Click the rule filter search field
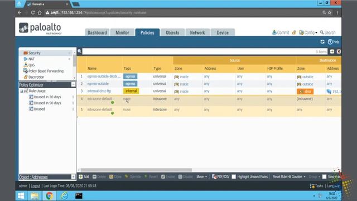This screenshot has width=357, height=201. [205, 51]
